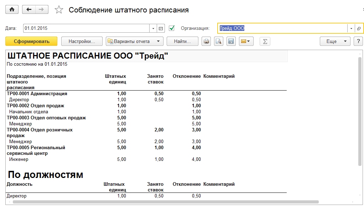Expand the date field dropdown arrow
The width and height of the screenshot is (364, 206).
pyautogui.click(x=153, y=28)
